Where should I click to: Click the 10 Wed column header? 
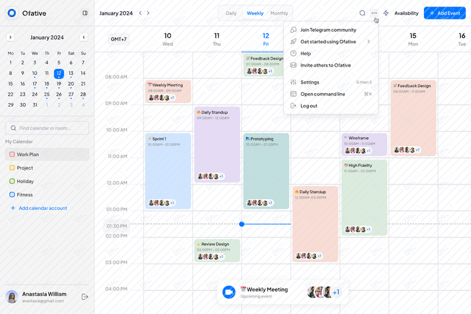[x=168, y=39]
